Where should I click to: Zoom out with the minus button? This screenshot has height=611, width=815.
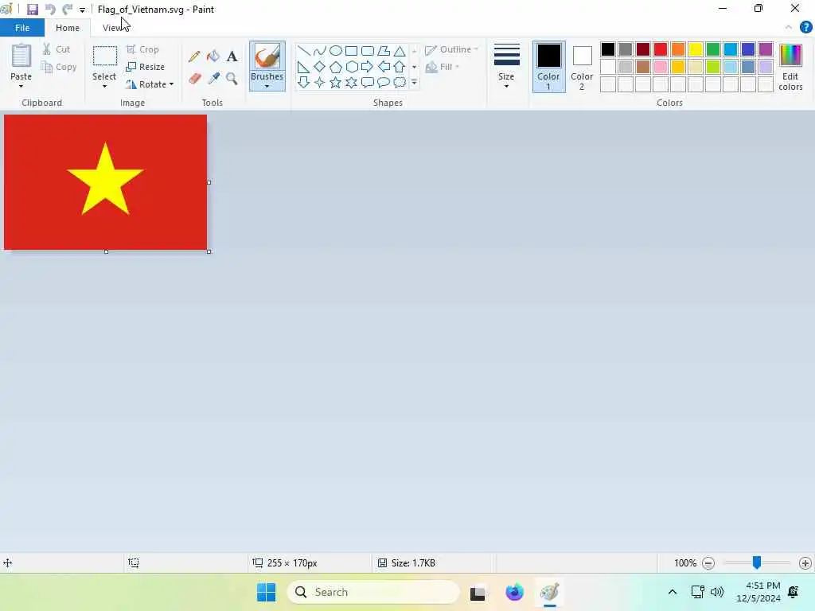(708, 562)
